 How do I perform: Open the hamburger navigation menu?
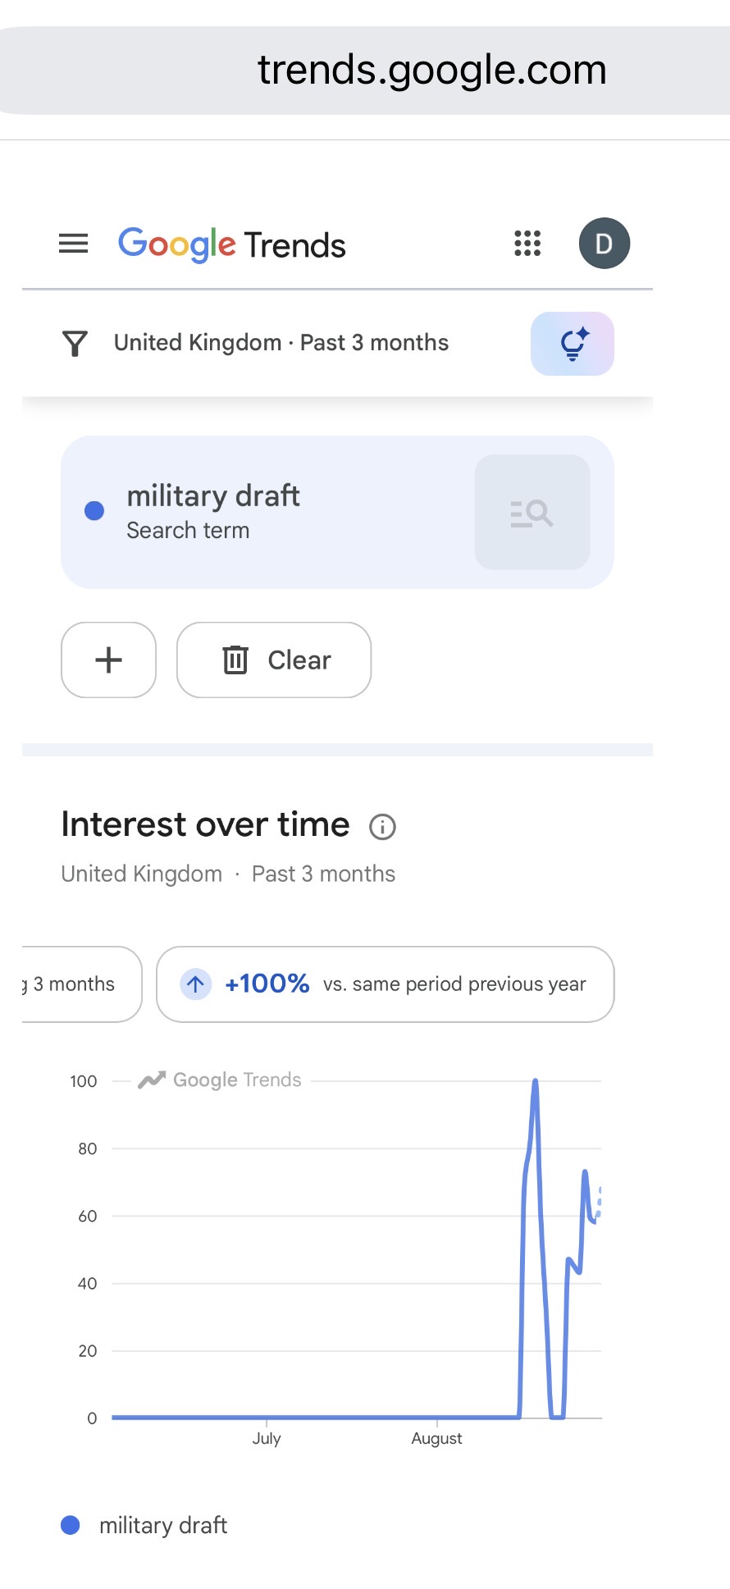click(x=73, y=244)
